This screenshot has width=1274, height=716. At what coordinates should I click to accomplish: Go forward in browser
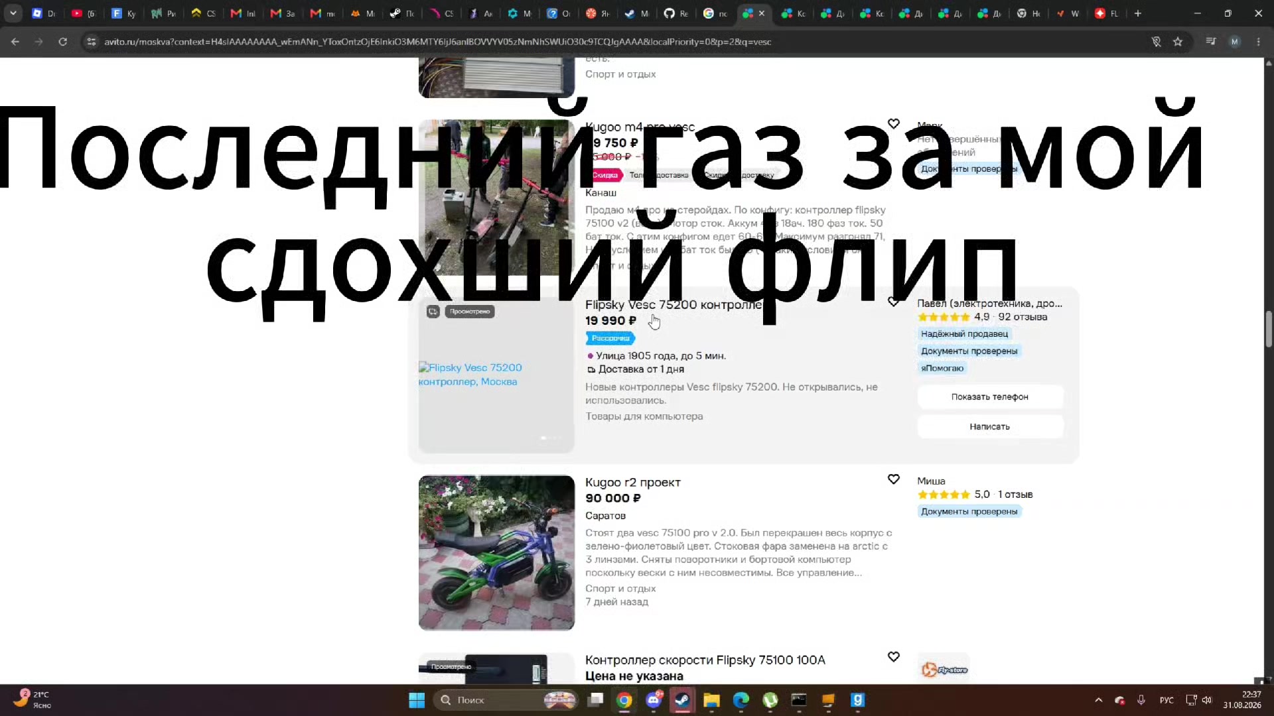[38, 42]
